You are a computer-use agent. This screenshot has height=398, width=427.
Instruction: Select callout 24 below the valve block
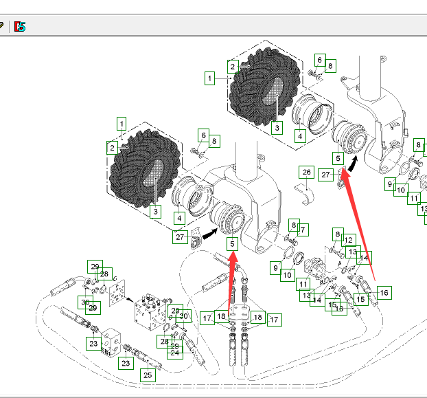(175, 353)
